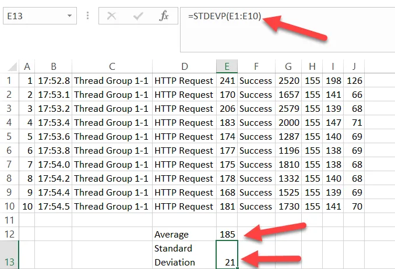
Task: Click the Standard Deviation result cell 21
Action: [227, 255]
